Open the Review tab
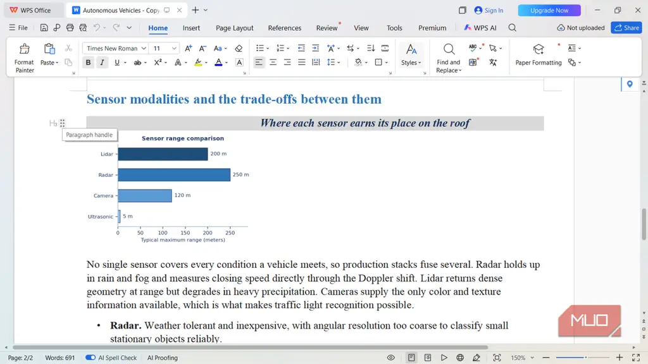Screen dimensions: 648x364 [x=327, y=28]
